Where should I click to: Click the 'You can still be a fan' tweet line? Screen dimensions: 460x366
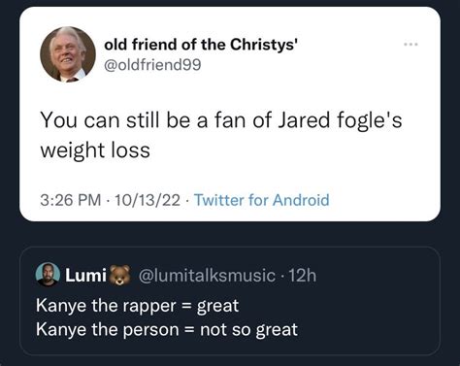tap(221, 119)
